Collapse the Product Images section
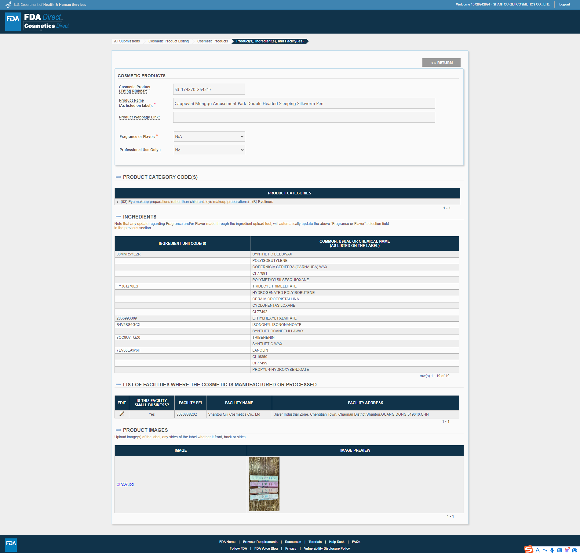Viewport: 580px width, 553px height. click(x=118, y=430)
